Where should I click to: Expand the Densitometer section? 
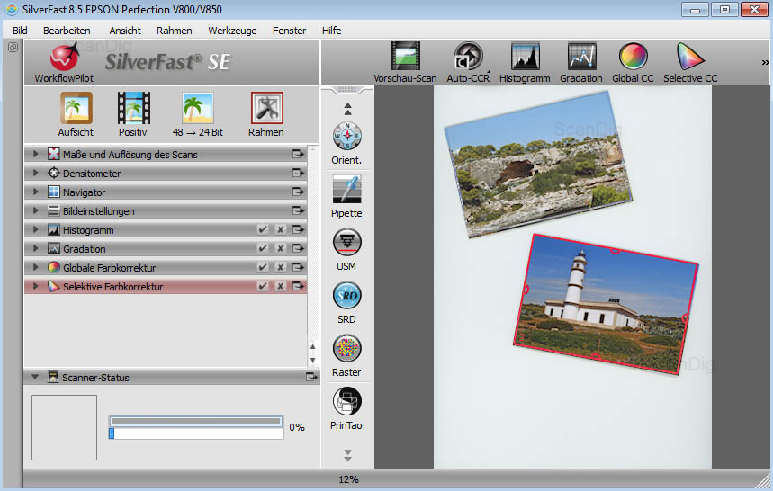(x=35, y=173)
